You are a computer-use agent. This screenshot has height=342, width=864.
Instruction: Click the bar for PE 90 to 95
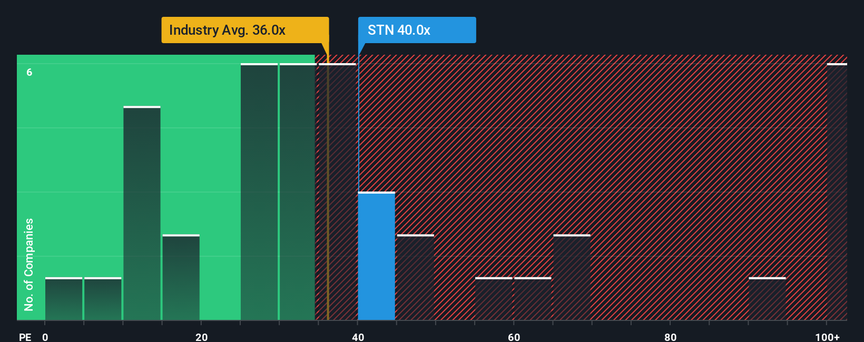pyautogui.click(x=767, y=299)
